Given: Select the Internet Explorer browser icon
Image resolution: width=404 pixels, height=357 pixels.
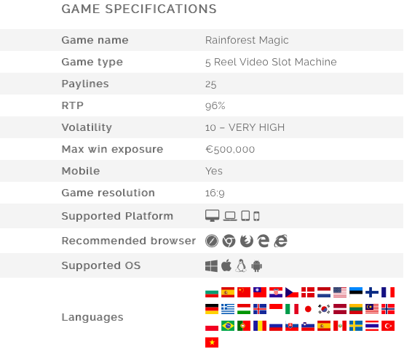Looking at the screenshot, I should coord(280,241).
